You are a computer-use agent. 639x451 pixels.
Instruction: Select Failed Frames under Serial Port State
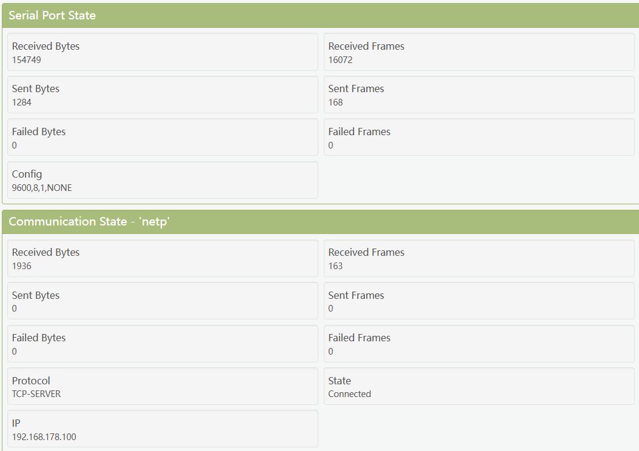coord(479,138)
